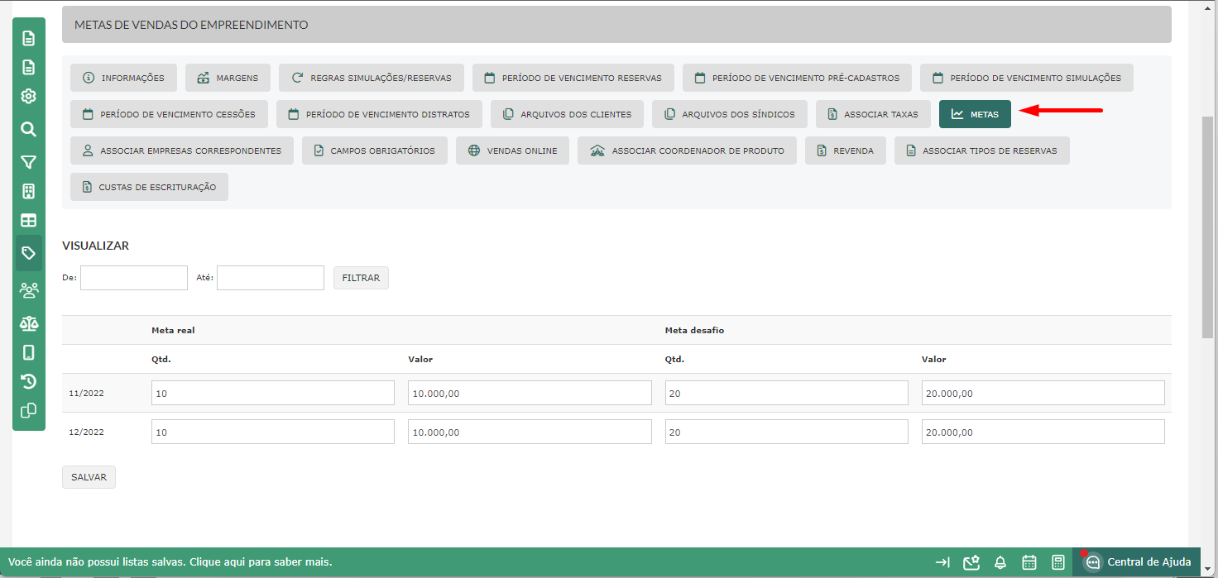1218x578 pixels.
Task: Focus the Até date field
Action: click(x=271, y=278)
